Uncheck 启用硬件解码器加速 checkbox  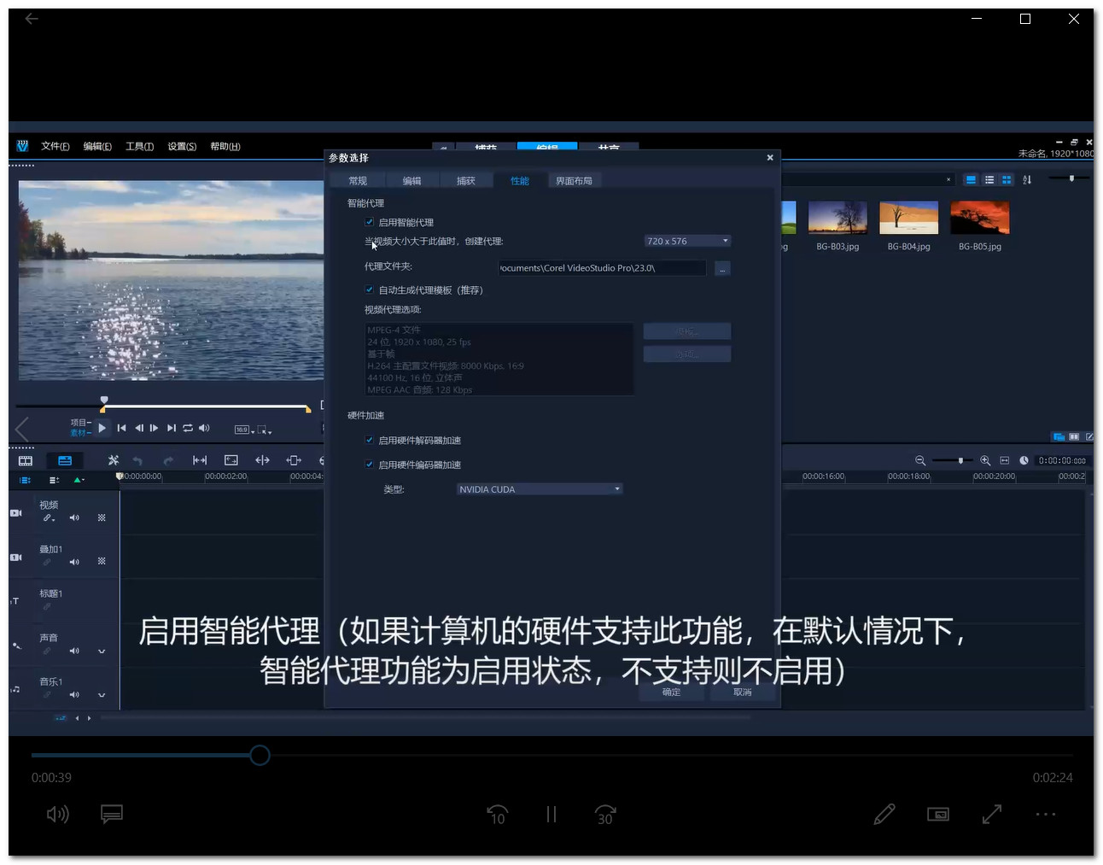click(x=370, y=440)
